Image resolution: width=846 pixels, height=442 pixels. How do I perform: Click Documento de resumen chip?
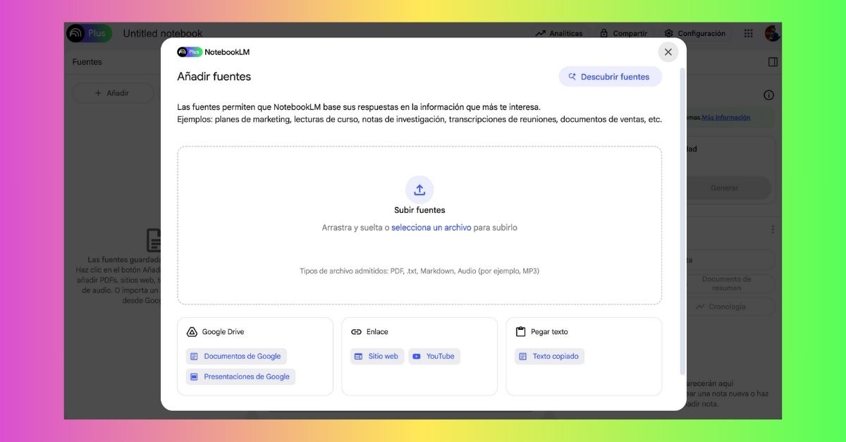coord(725,284)
